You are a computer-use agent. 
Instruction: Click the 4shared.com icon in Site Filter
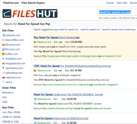pos(3,35)
